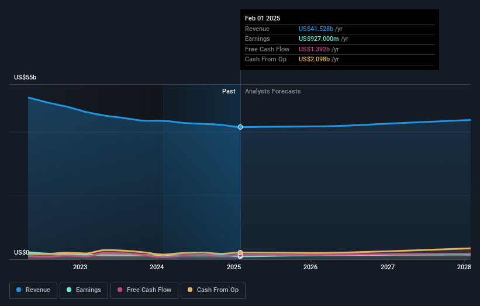Click the 2025 x-axis label

234,267
